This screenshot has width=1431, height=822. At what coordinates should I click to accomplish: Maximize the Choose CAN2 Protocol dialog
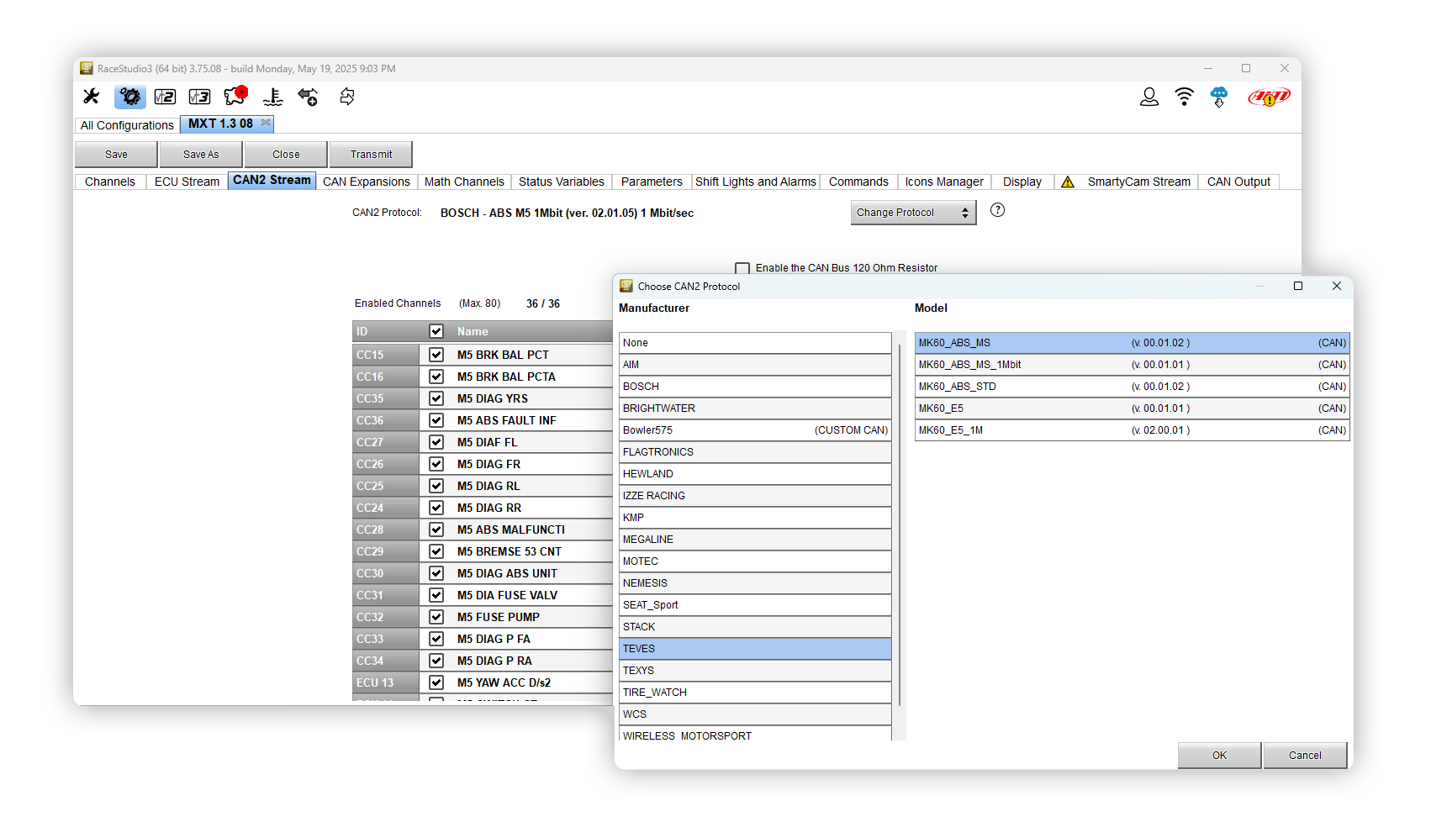[x=1298, y=286]
